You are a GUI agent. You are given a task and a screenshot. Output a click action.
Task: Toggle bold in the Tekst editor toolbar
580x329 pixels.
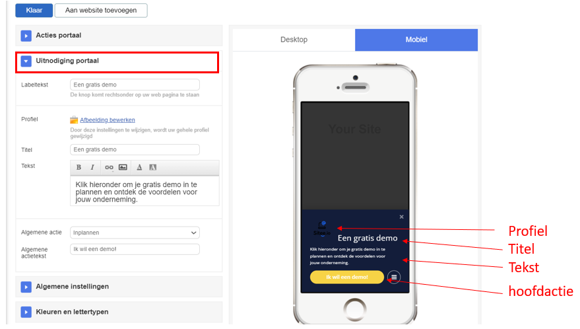(x=79, y=167)
